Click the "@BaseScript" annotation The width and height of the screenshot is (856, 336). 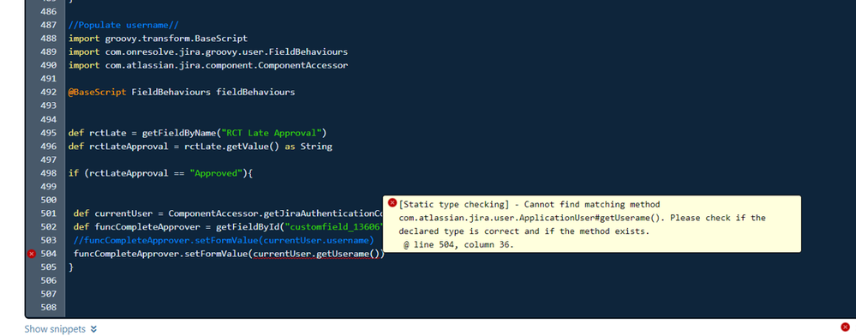pos(97,92)
